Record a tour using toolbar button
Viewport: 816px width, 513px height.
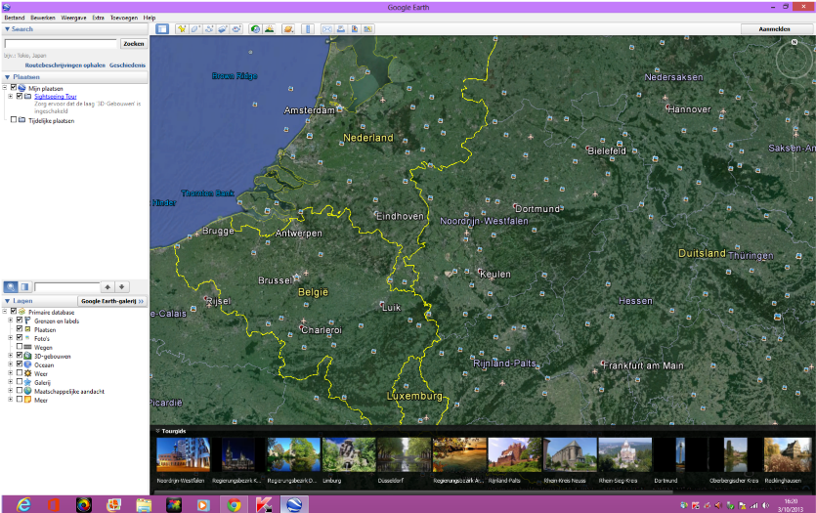(x=236, y=29)
